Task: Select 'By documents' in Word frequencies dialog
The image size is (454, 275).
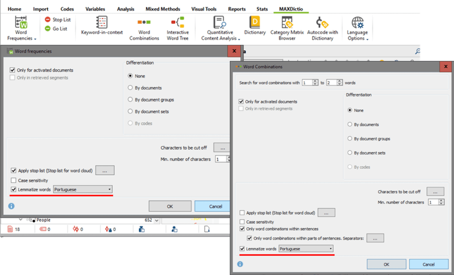Action: coord(131,88)
